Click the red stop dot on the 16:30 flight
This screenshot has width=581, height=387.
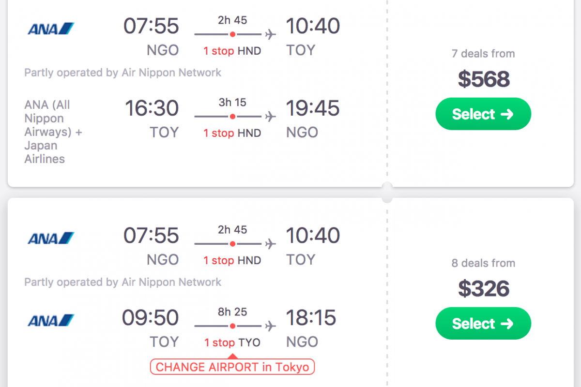(x=233, y=117)
